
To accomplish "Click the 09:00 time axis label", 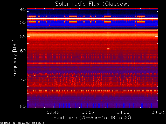I will (x=158, y=112).
